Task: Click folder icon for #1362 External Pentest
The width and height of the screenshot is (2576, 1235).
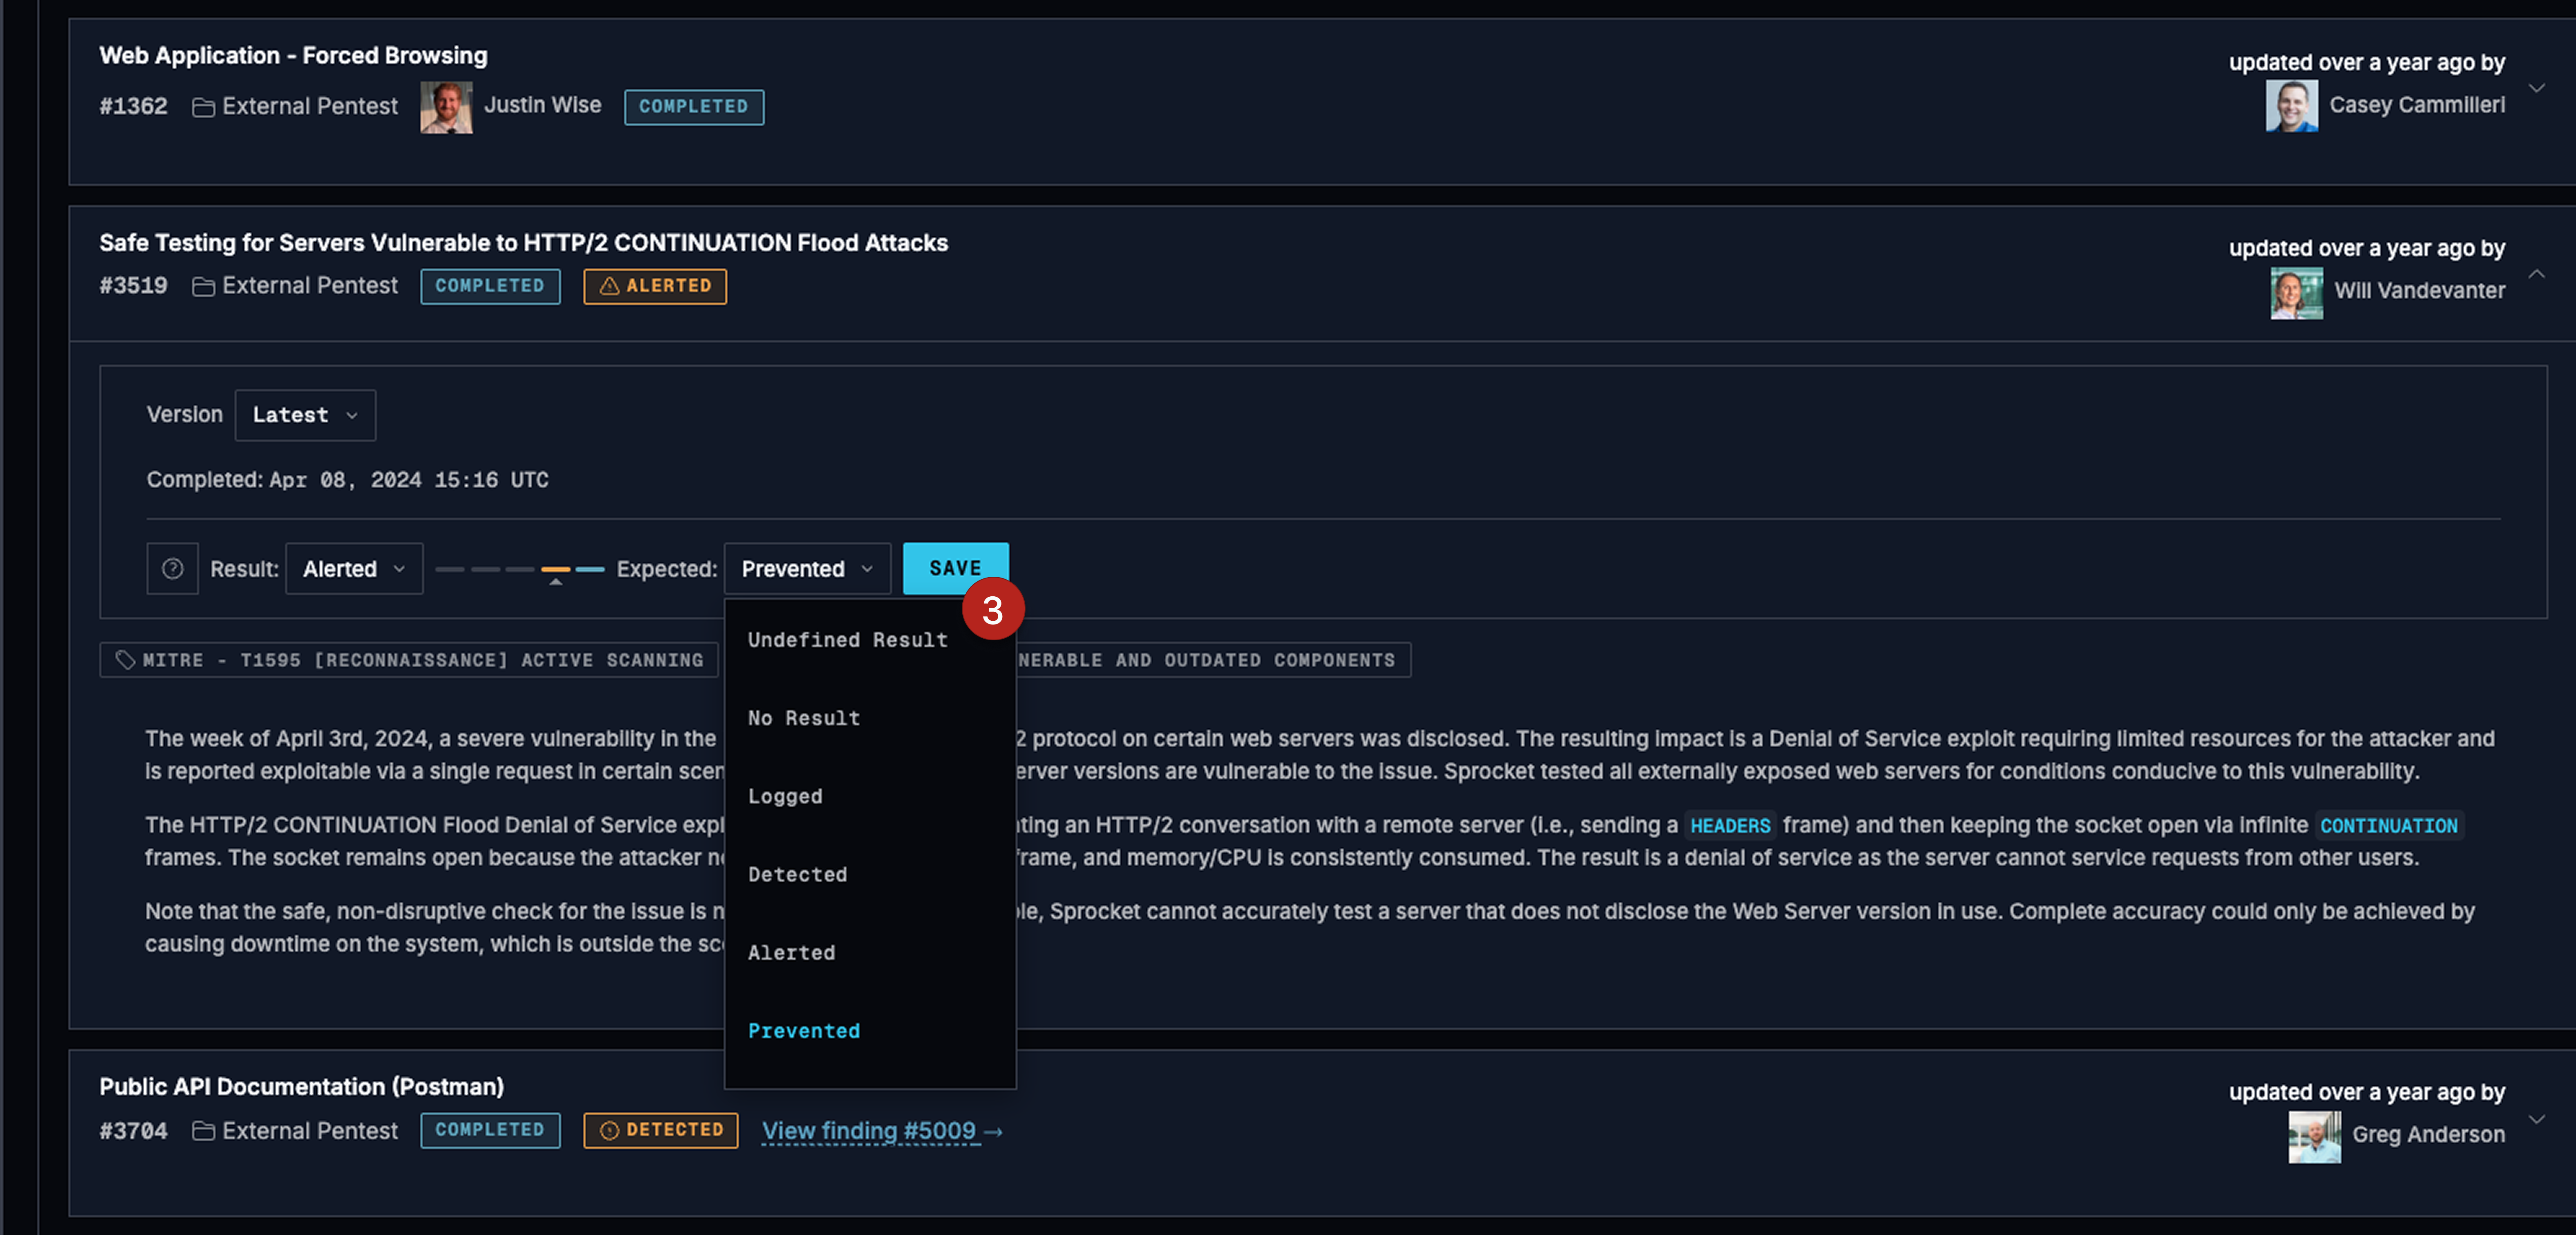Action: pyautogui.click(x=203, y=107)
